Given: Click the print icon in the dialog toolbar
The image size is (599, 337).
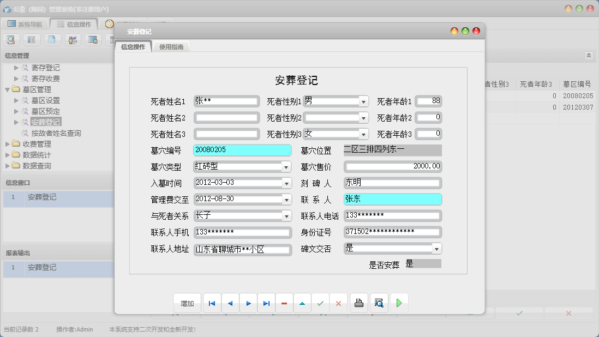Looking at the screenshot, I should point(359,303).
